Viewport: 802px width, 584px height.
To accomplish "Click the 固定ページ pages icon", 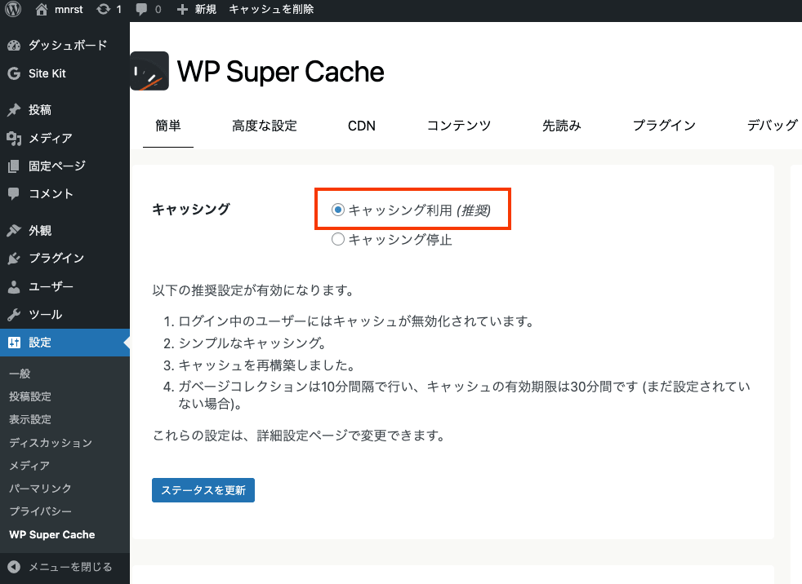I will click(x=14, y=166).
